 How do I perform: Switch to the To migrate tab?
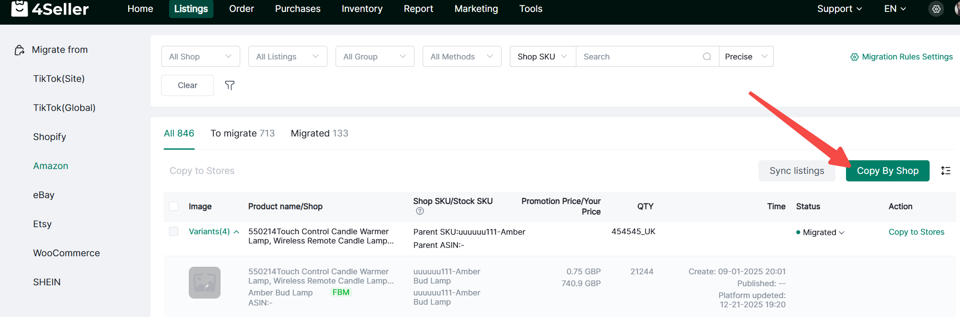pyautogui.click(x=243, y=133)
